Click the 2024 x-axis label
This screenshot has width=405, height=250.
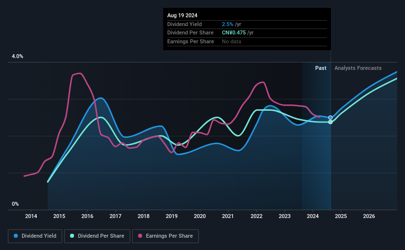click(313, 216)
